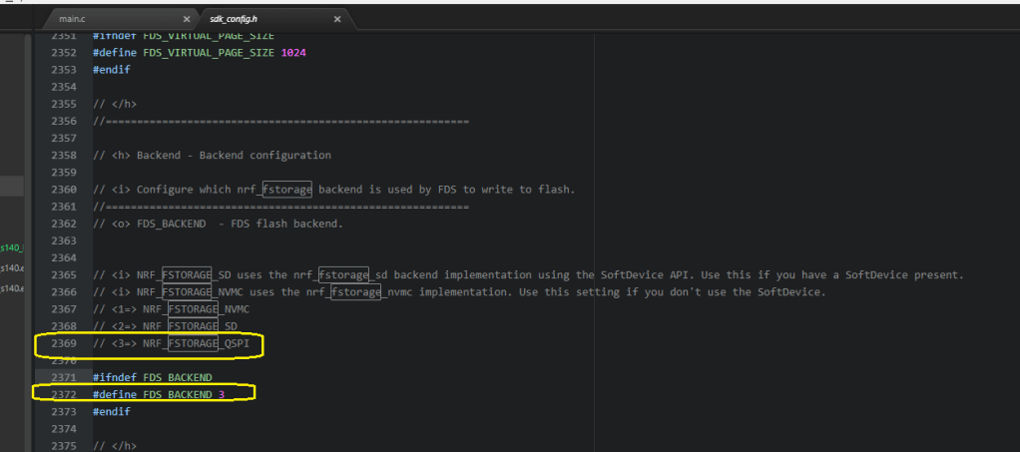Click line number 2352 in the gutter

[x=62, y=53]
